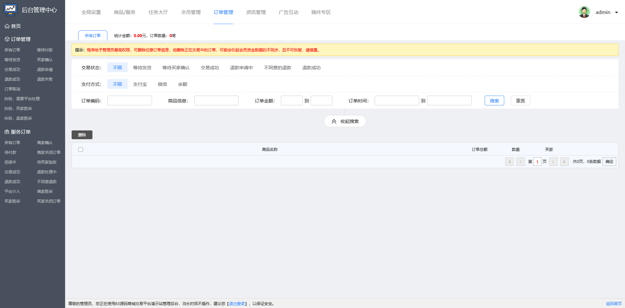Filter 支付方式 by 余额

coord(183,84)
